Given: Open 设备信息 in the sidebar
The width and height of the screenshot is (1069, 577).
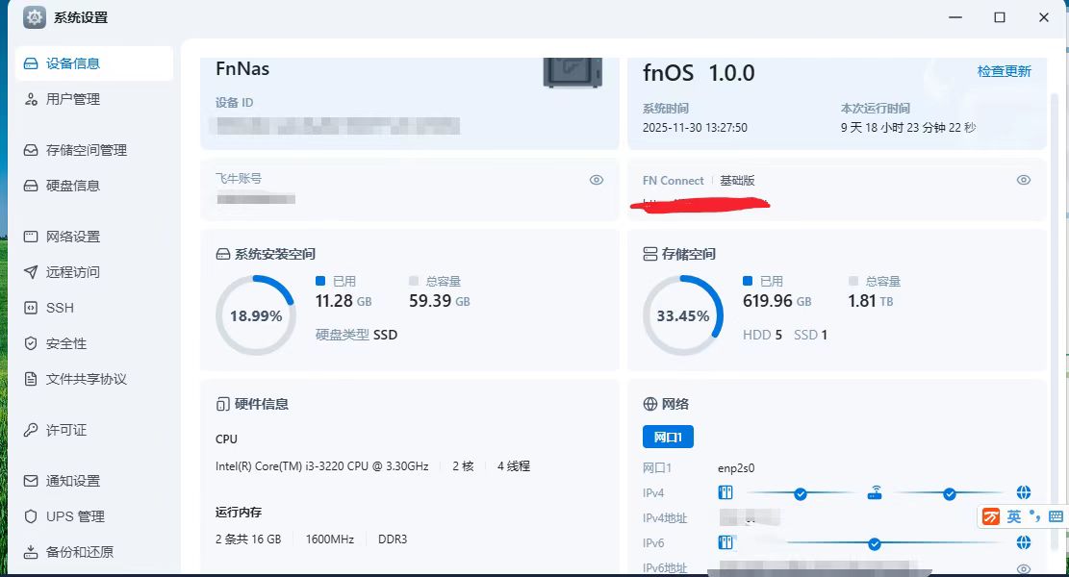Looking at the screenshot, I should 94,63.
